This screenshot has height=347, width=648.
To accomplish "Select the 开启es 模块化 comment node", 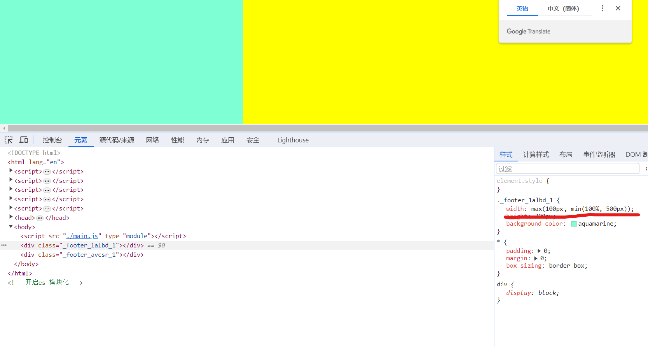I will coord(45,282).
